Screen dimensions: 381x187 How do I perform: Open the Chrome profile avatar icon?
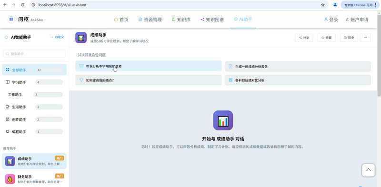(x=335, y=5)
